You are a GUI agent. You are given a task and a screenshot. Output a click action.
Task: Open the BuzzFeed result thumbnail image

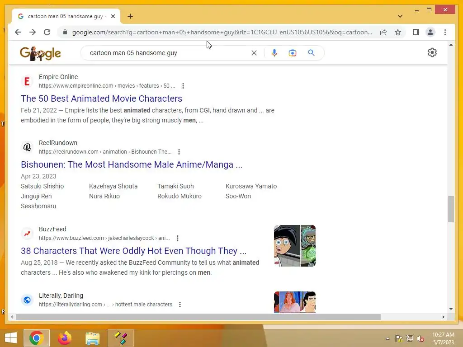click(295, 246)
